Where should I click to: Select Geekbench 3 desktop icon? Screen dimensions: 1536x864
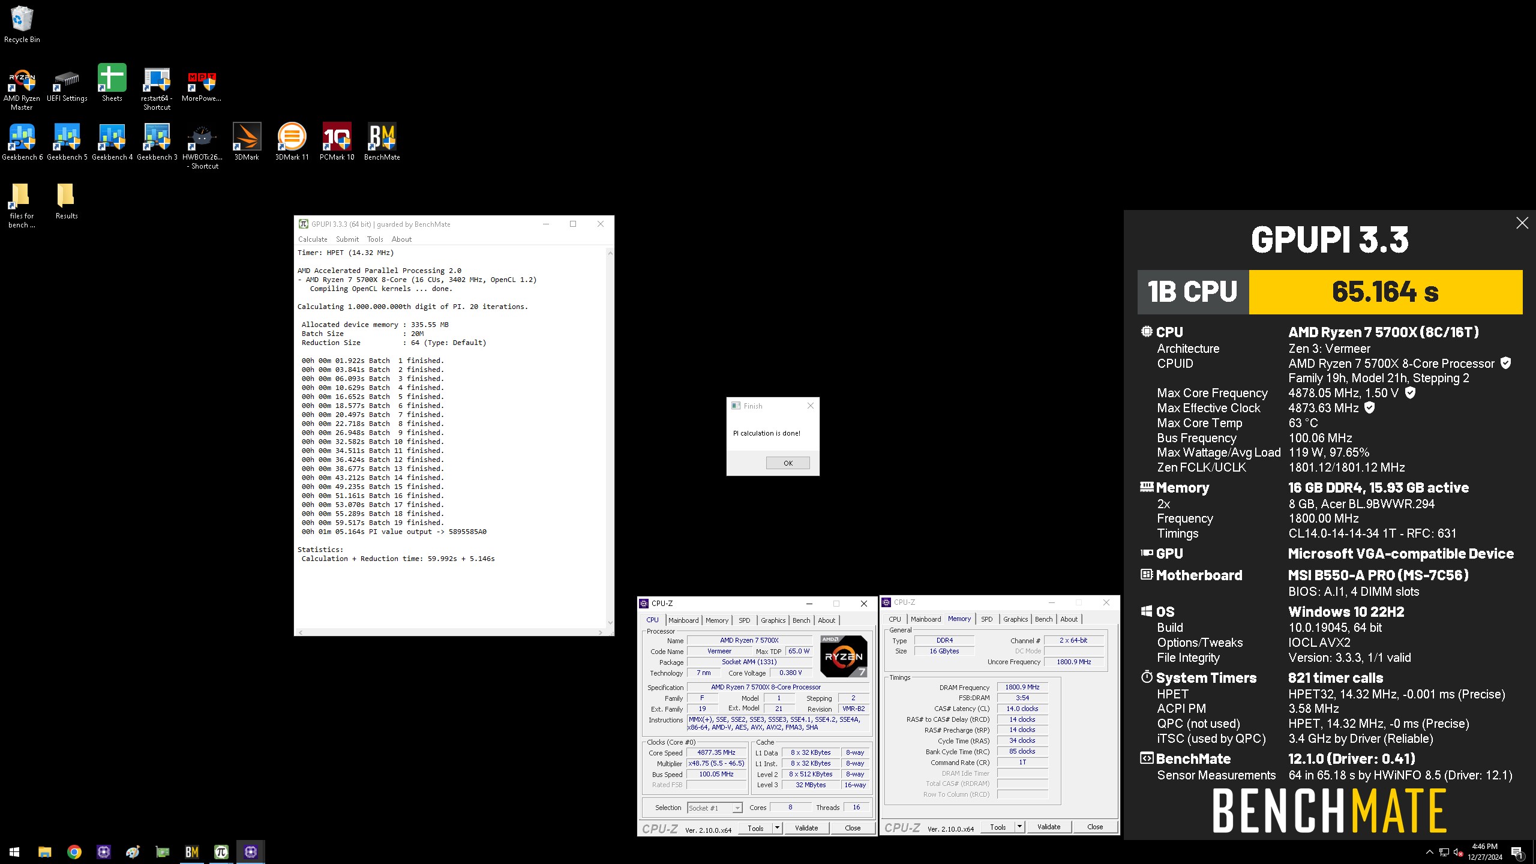[157, 143]
